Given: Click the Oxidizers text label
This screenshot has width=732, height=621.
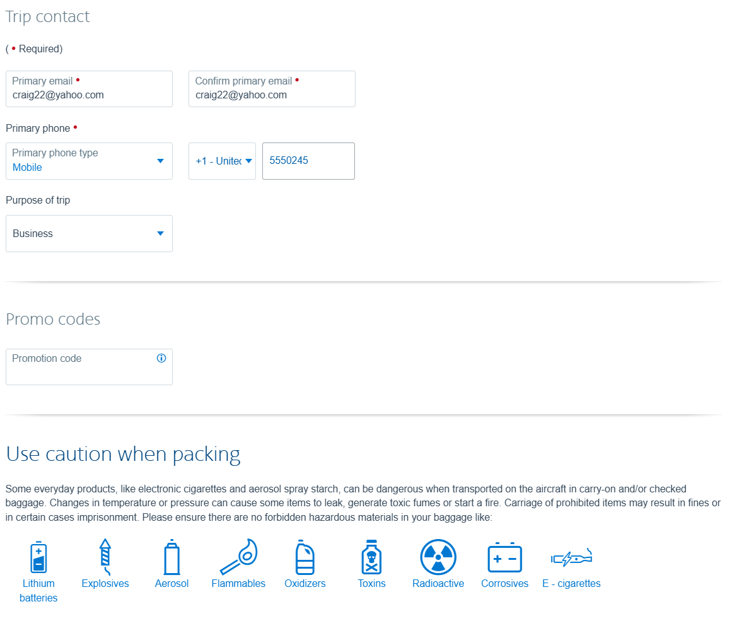Looking at the screenshot, I should [305, 584].
